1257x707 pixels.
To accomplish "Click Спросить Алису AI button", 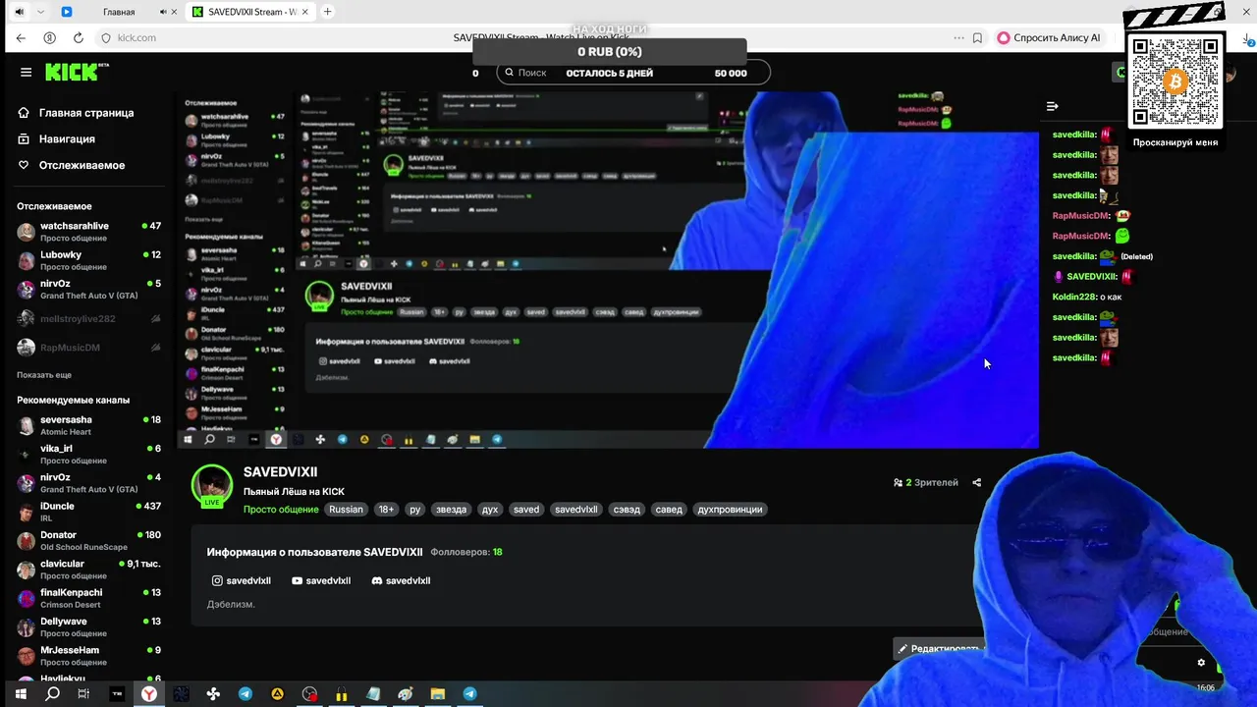I will coord(1049,38).
